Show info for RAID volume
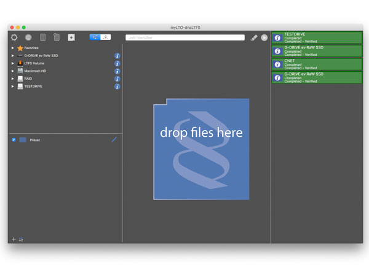Viewport: 369px width, 270px height. [x=117, y=79]
